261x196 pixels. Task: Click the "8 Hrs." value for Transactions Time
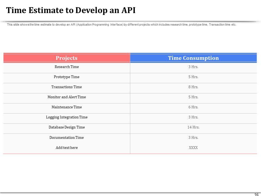coord(193,87)
